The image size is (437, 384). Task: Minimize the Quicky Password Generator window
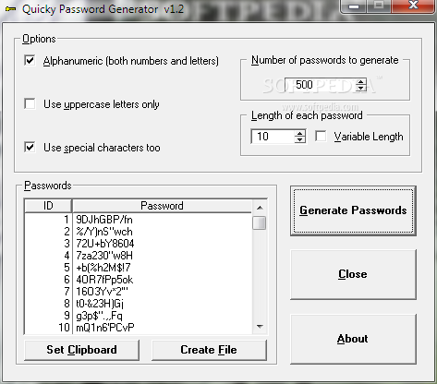[354, 6]
